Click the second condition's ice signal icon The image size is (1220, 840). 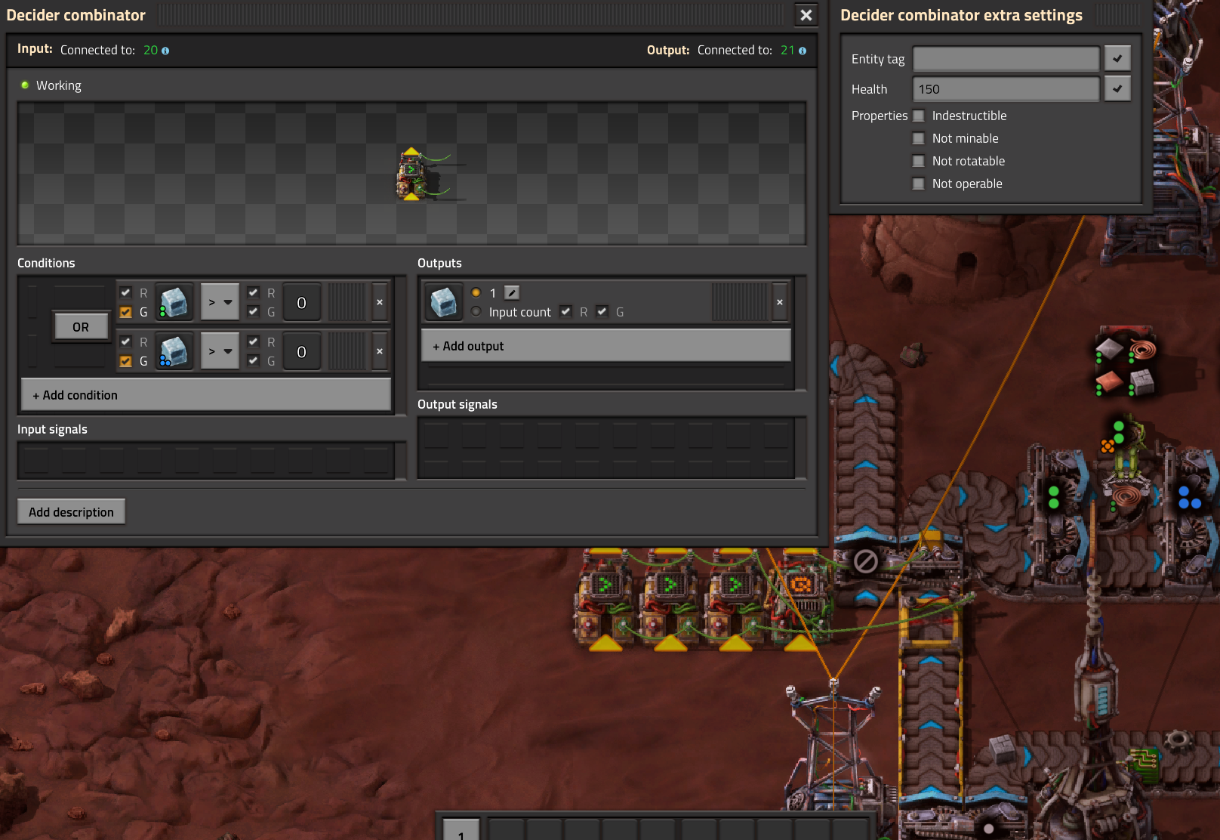coord(174,352)
